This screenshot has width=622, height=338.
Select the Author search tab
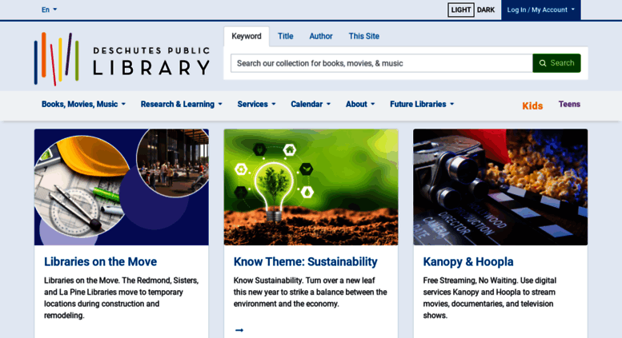[320, 37]
